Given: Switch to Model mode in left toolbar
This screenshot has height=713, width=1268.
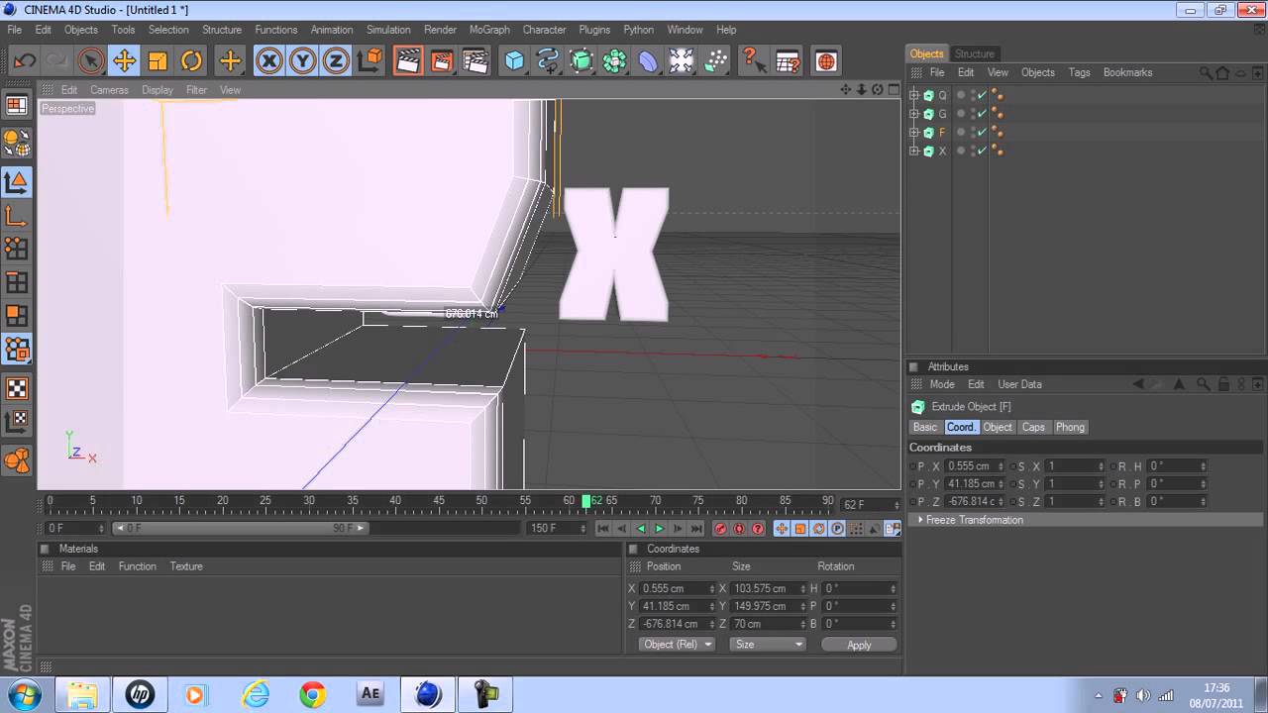Looking at the screenshot, I should pos(17,182).
